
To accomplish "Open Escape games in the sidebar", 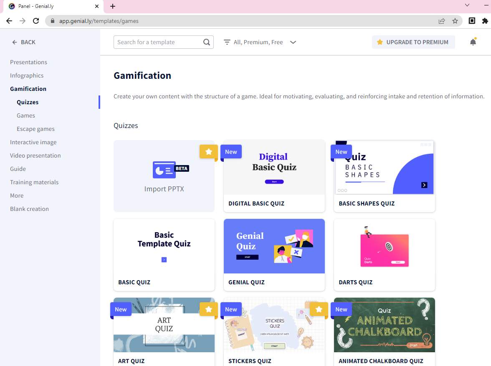I will 35,129.
